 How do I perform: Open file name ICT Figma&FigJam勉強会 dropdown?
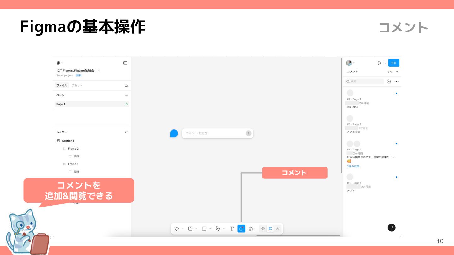tap(99, 71)
